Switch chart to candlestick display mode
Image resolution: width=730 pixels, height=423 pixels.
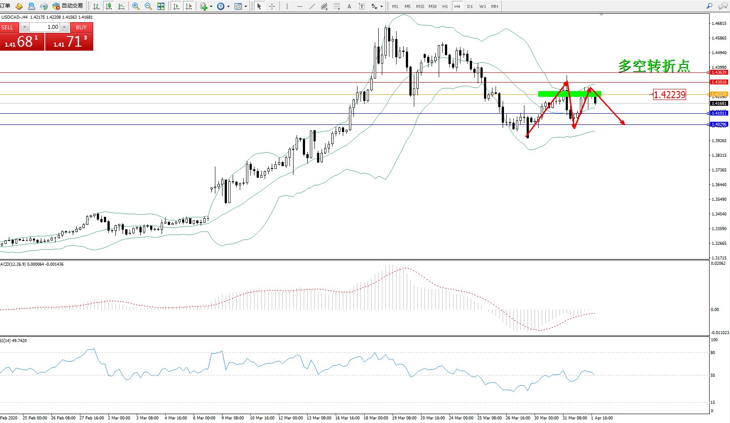click(x=109, y=6)
